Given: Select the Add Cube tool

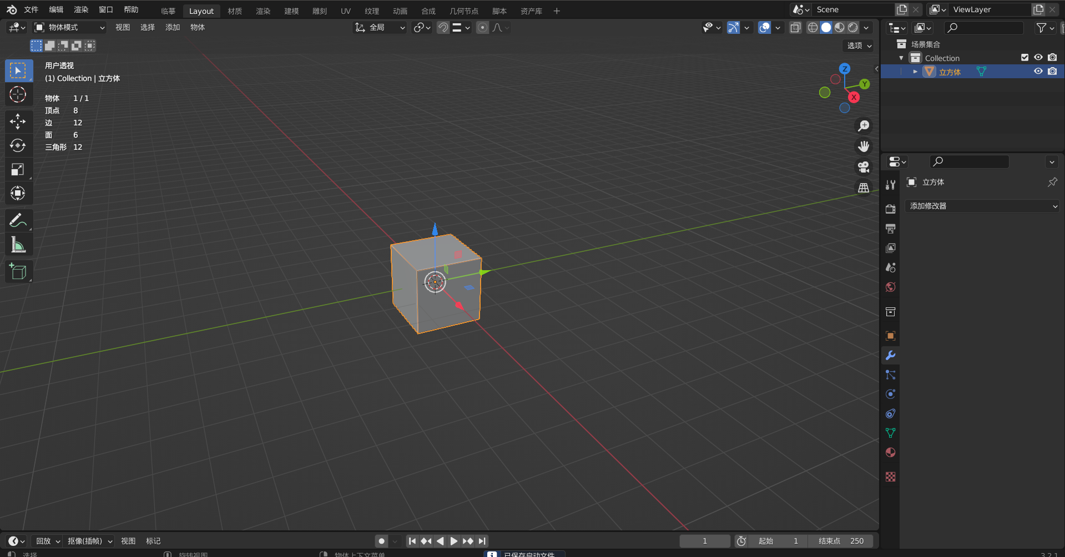Looking at the screenshot, I should [x=18, y=271].
